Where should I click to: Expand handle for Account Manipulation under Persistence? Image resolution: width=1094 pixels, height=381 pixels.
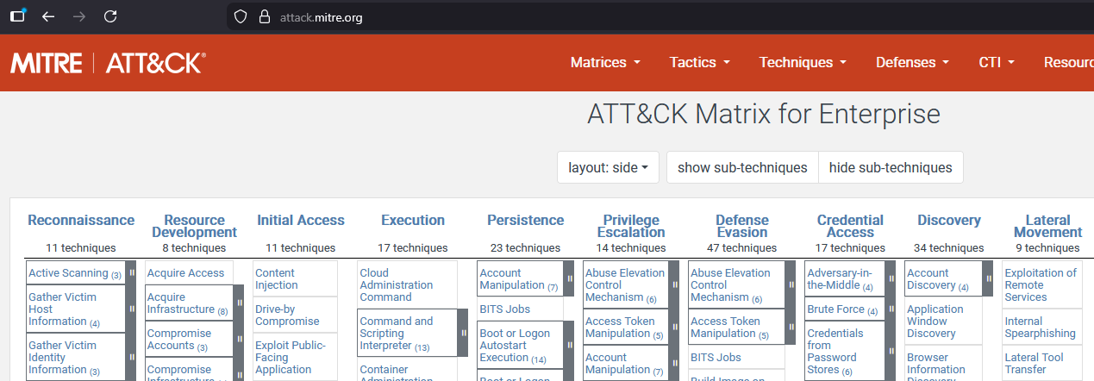pyautogui.click(x=568, y=278)
